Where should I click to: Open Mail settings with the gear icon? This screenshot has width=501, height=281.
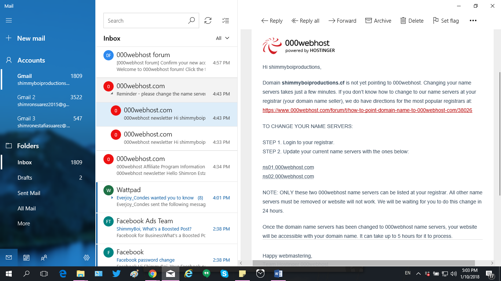coord(87,258)
